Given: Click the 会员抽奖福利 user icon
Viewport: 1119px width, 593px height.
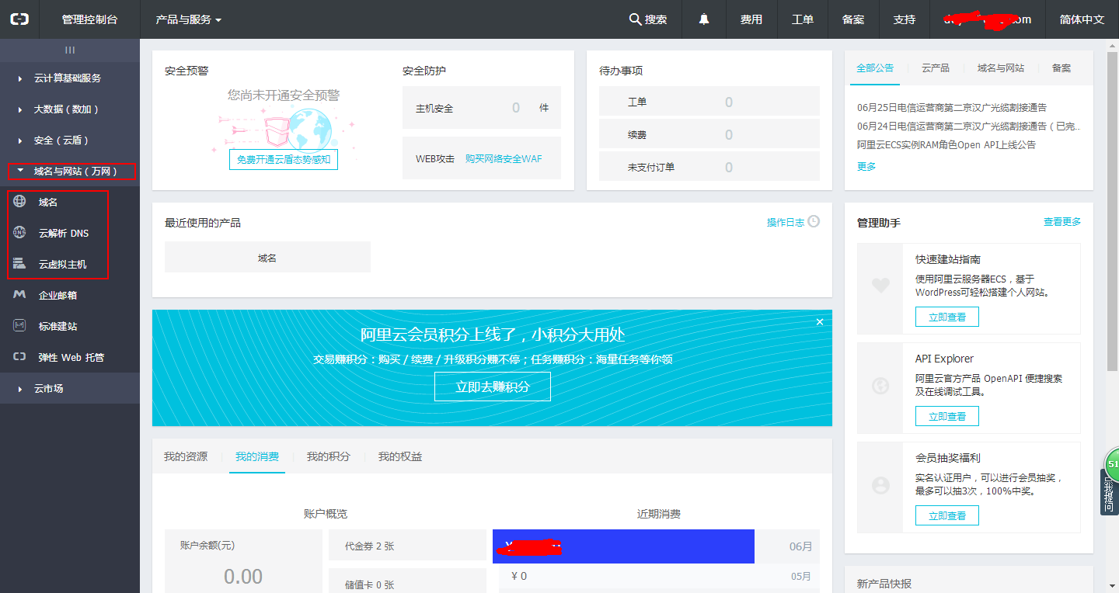Looking at the screenshot, I should (x=880, y=485).
